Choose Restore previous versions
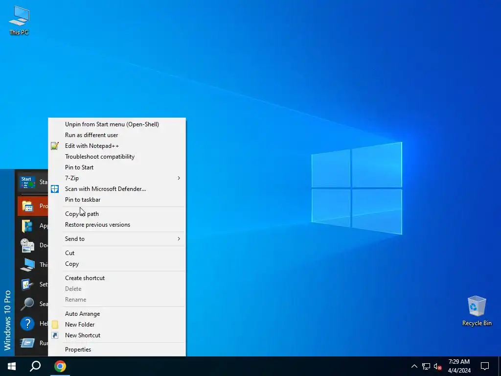501x376 pixels. click(117, 225)
